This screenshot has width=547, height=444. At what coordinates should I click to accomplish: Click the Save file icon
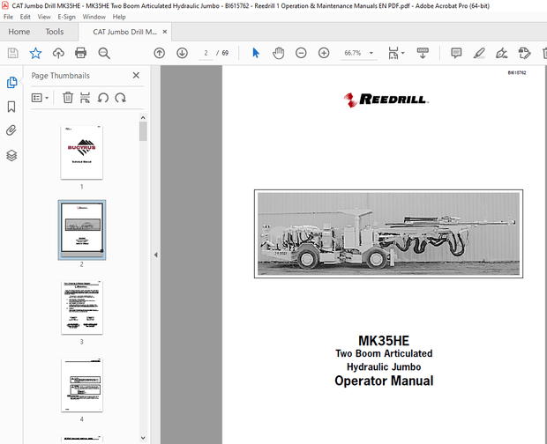(x=13, y=53)
